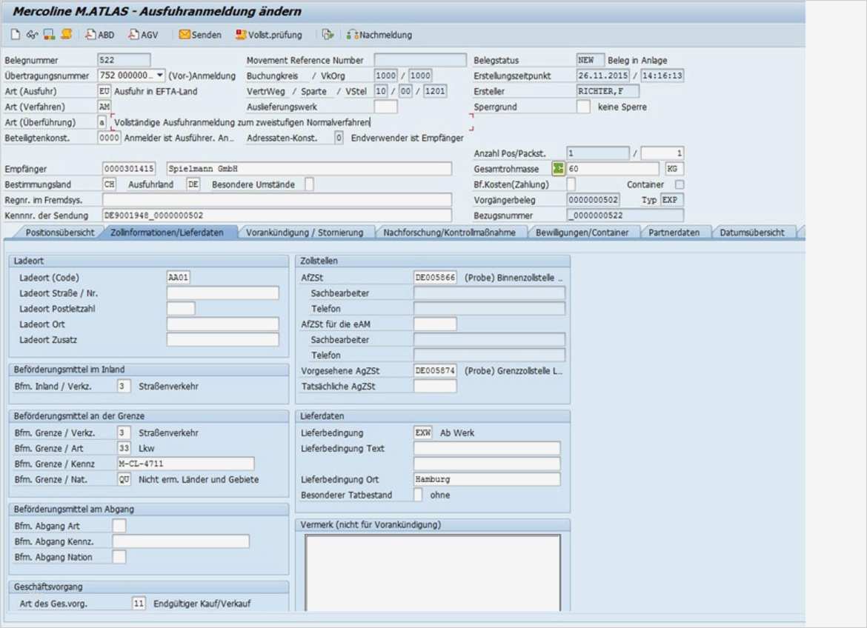The width and height of the screenshot is (867, 628).
Task: Click the Lieferbedingung field with EXW
Action: (423, 432)
